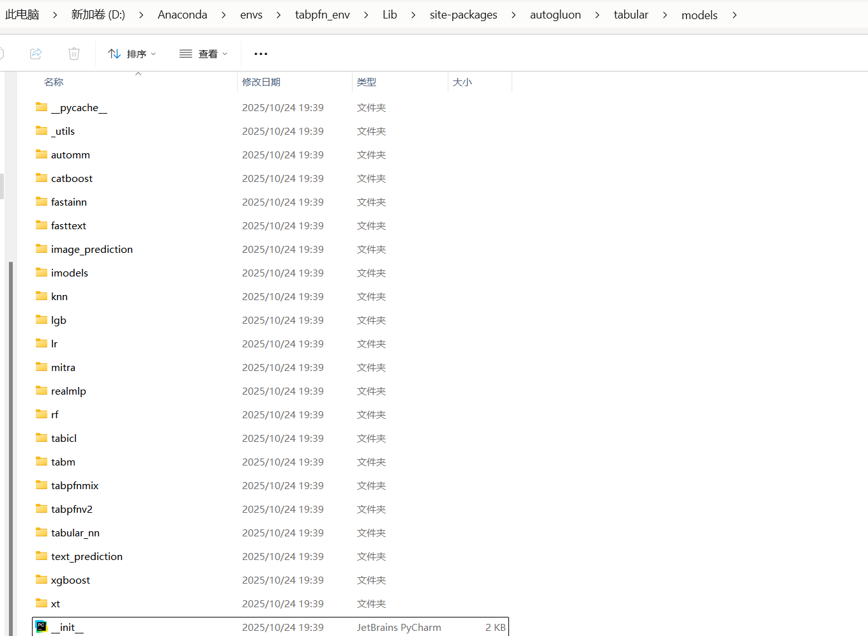Select the text_prediction folder icon
This screenshot has height=636, width=868.
[42, 556]
